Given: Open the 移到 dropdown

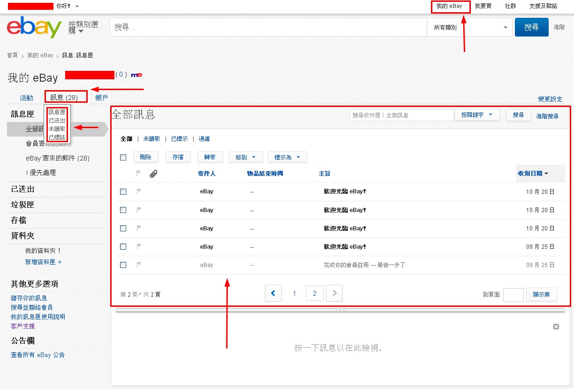Looking at the screenshot, I should pyautogui.click(x=246, y=157).
